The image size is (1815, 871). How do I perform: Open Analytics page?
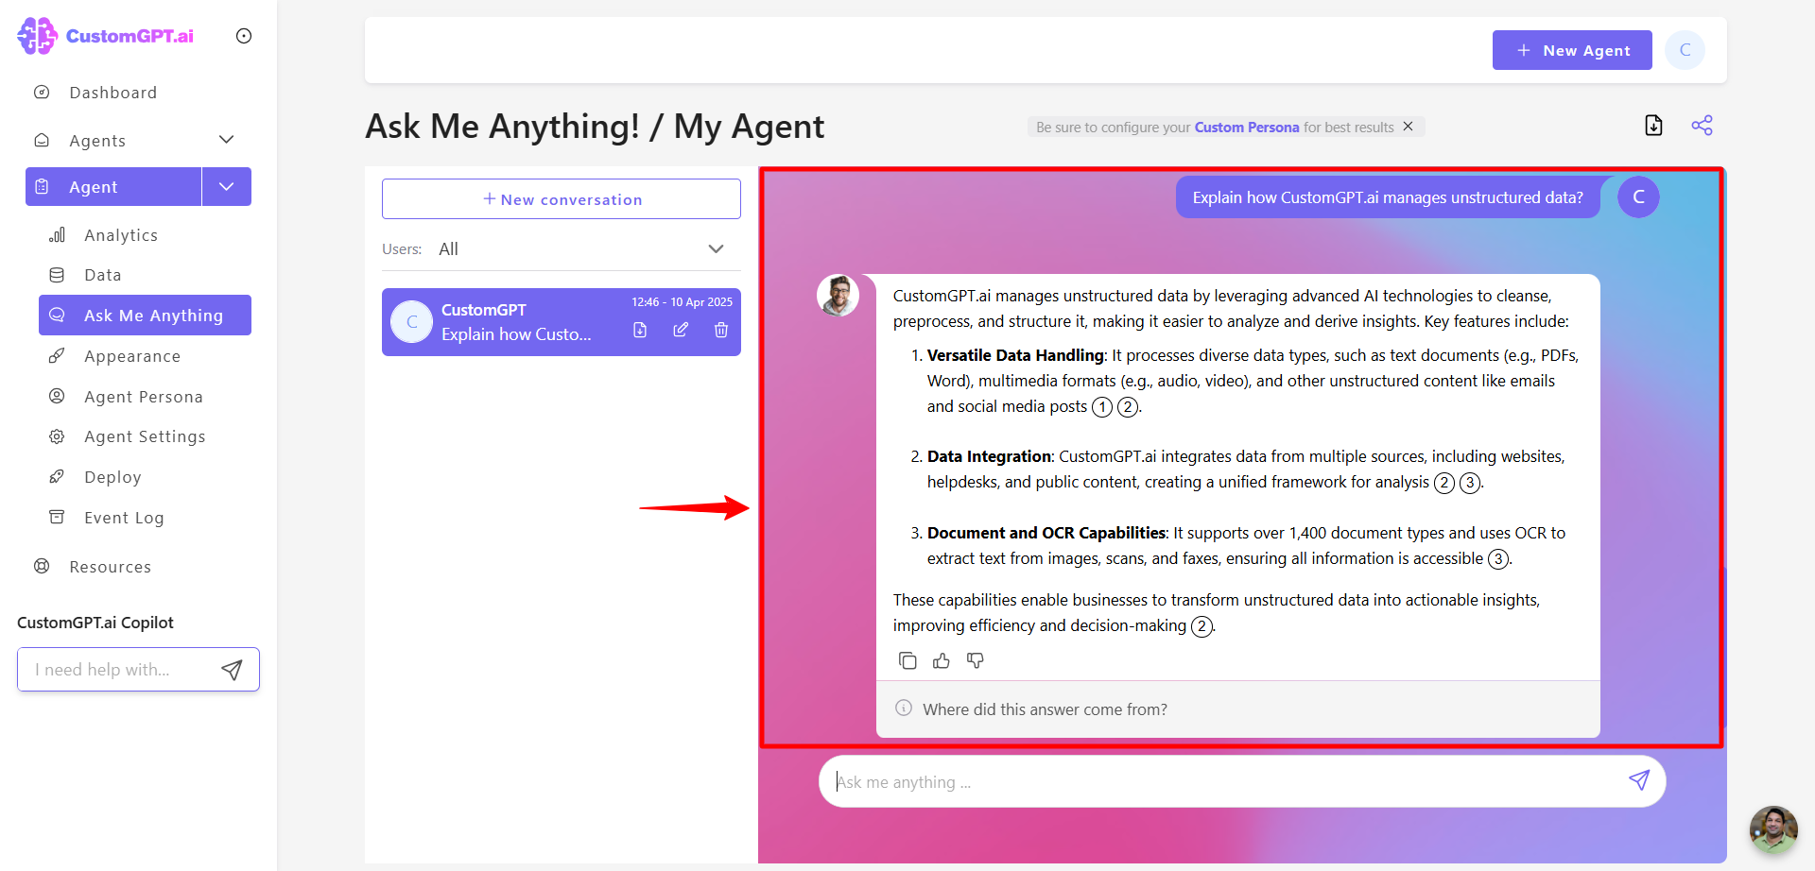(x=120, y=235)
